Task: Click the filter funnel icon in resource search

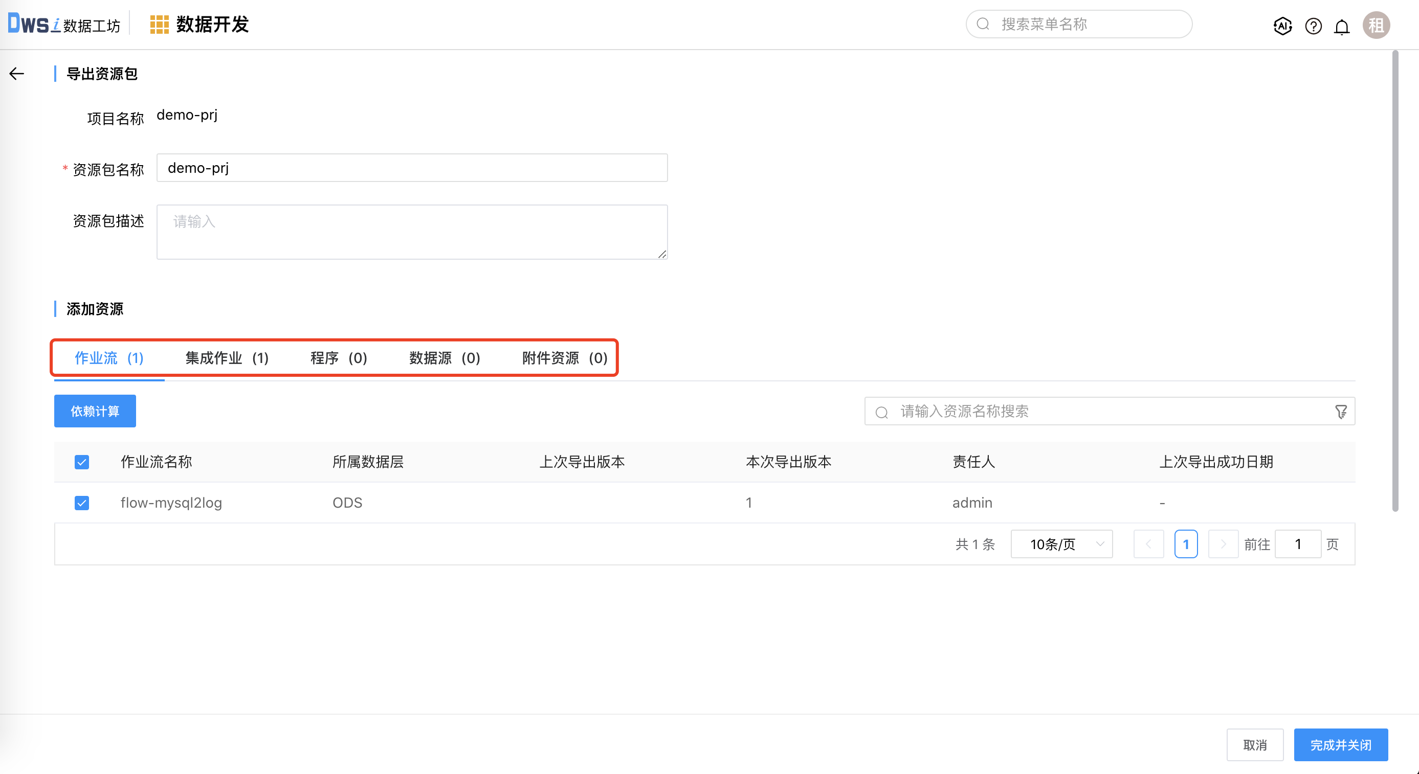Action: [1341, 411]
